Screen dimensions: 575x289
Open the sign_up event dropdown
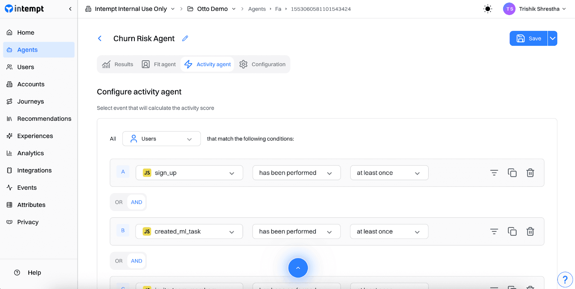pyautogui.click(x=189, y=173)
